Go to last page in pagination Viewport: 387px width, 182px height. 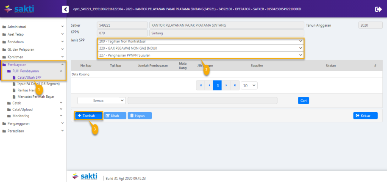tap(234, 85)
